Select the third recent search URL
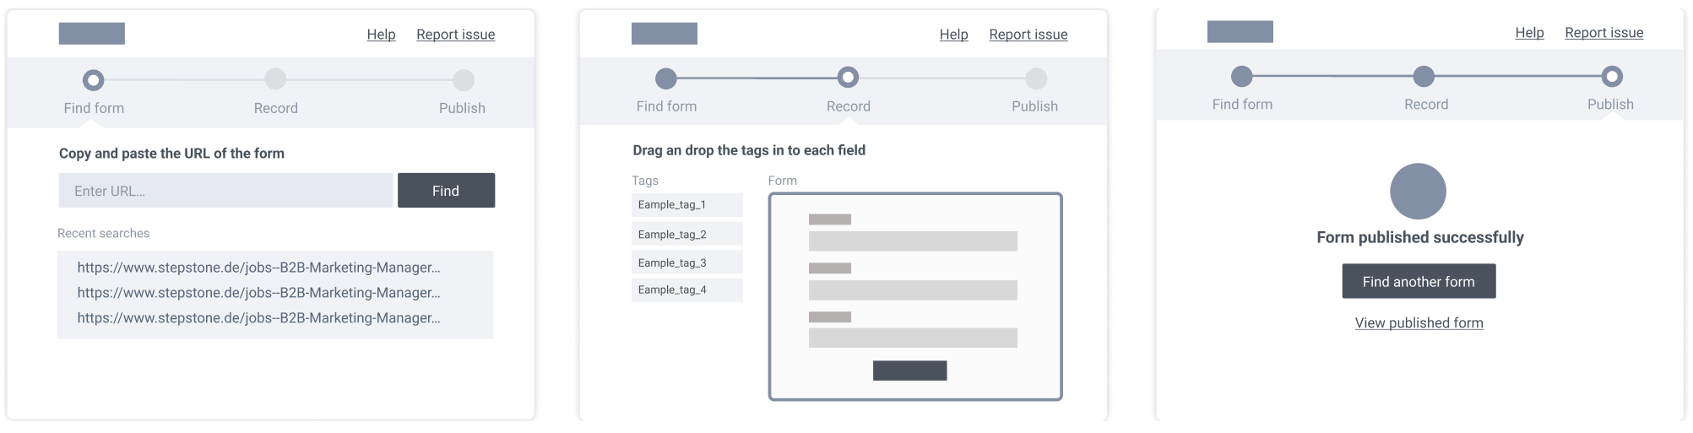Screen dimensions: 1693x433 point(258,318)
